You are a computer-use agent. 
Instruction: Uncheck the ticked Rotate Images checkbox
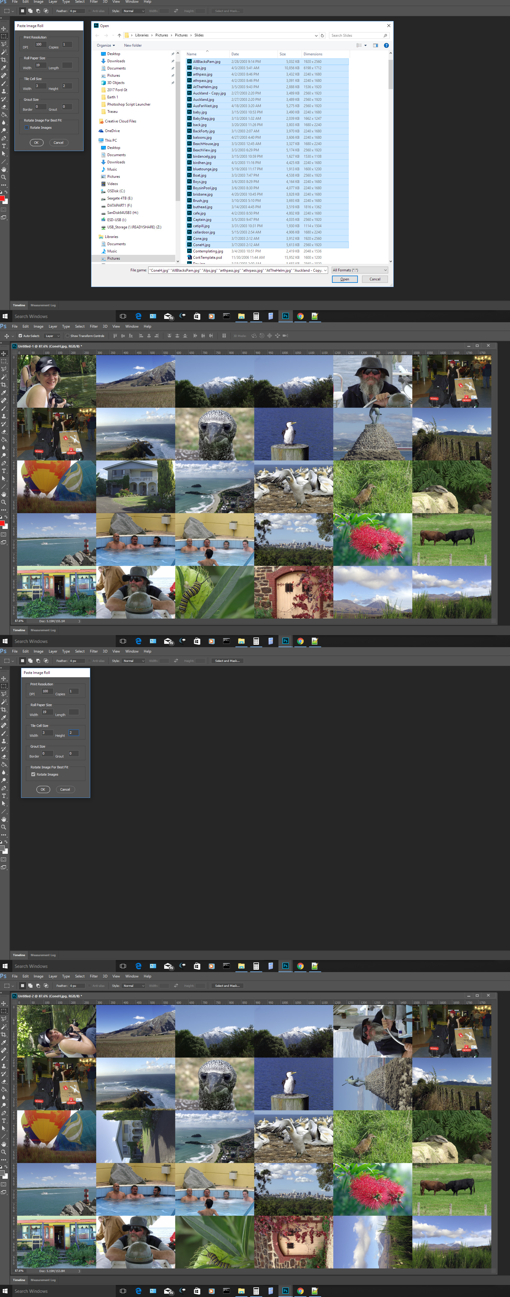[x=33, y=774]
